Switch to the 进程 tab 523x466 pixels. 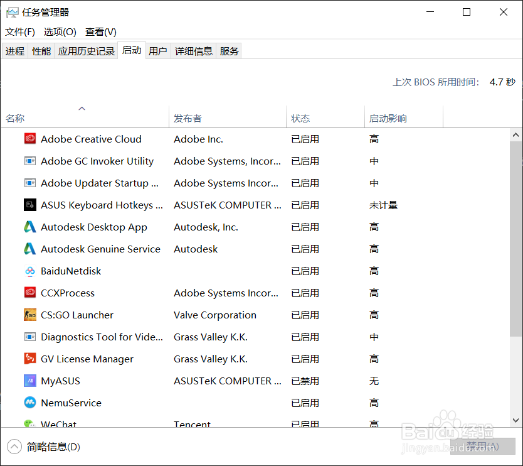tap(15, 51)
